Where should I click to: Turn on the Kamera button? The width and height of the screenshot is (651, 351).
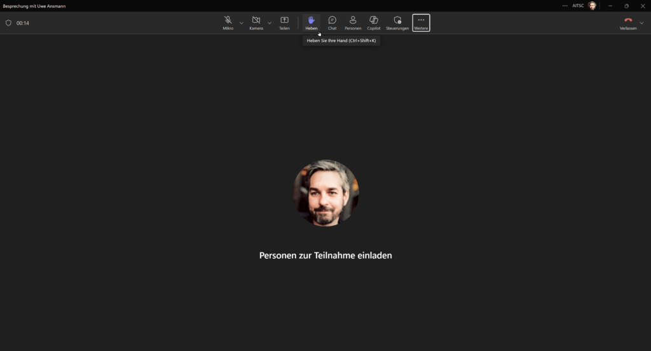click(x=256, y=23)
